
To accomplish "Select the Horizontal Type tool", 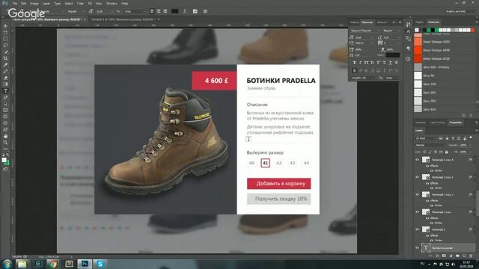I will coord(5,91).
